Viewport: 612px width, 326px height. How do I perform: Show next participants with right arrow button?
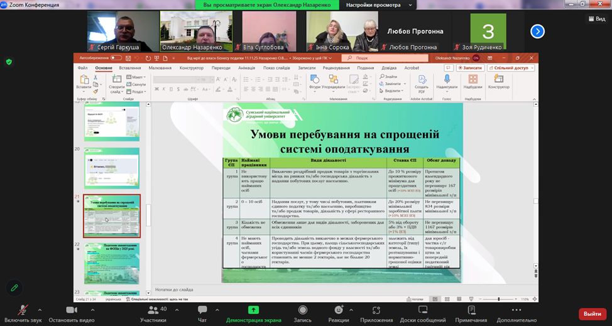click(537, 31)
